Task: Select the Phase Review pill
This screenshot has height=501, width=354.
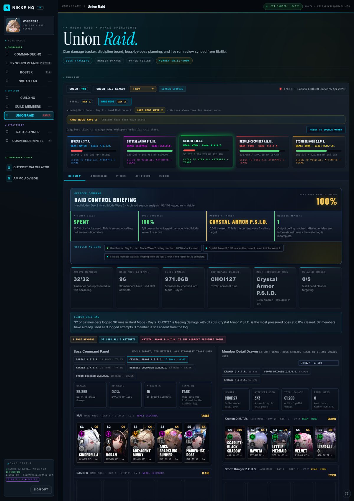Action: tap(140, 61)
